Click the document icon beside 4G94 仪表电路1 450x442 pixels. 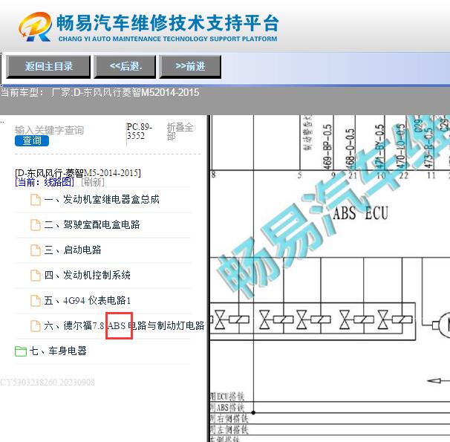[x=36, y=301]
